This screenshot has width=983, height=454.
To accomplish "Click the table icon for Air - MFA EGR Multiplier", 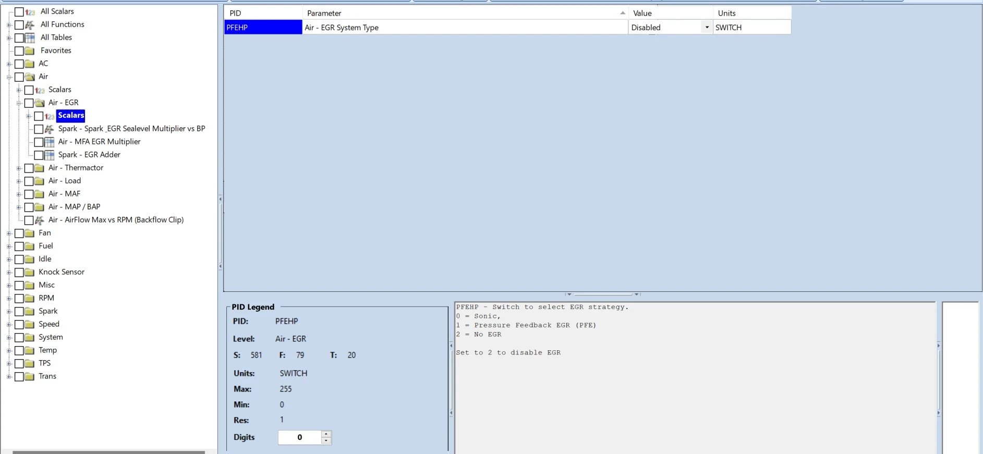I will (50, 142).
